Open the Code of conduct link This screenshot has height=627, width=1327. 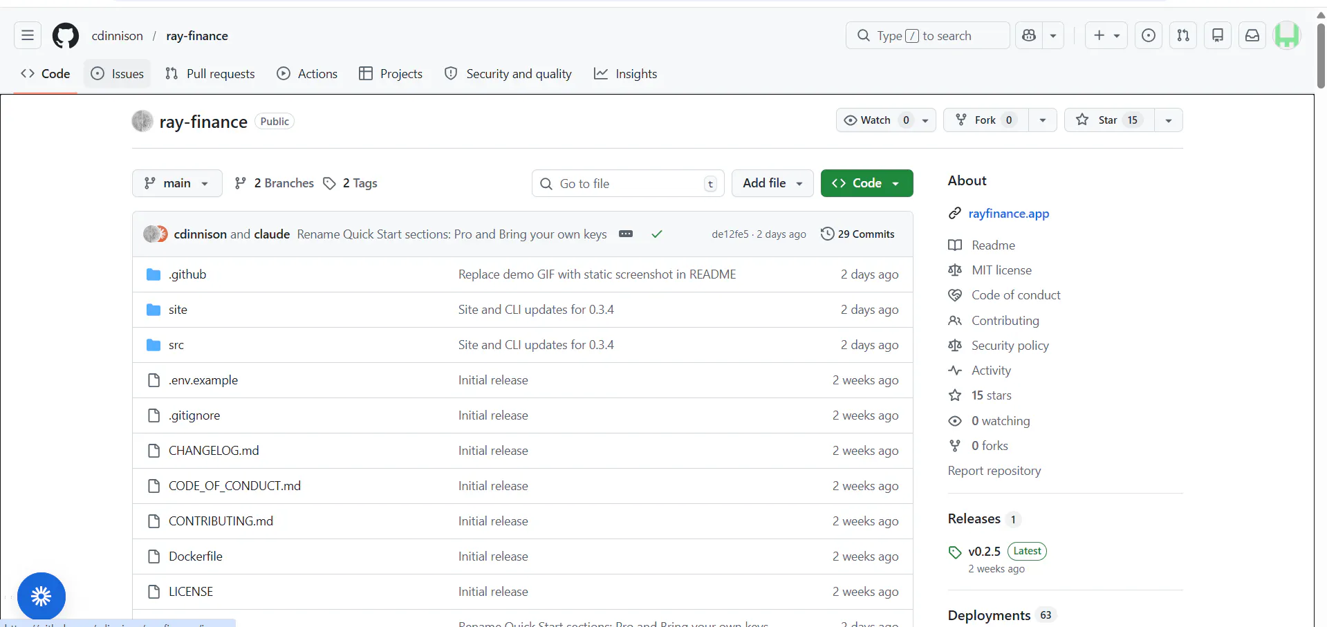1016,295
